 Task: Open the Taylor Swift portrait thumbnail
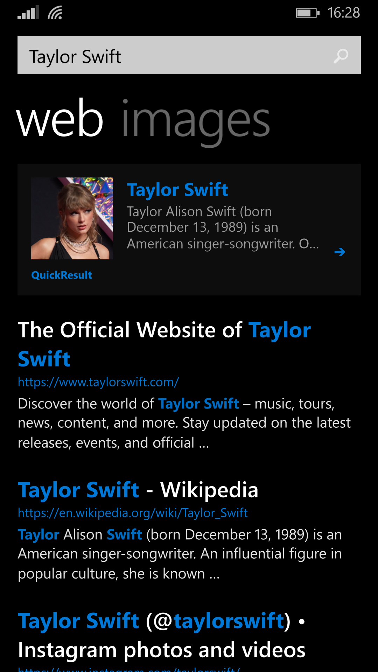tap(72, 218)
